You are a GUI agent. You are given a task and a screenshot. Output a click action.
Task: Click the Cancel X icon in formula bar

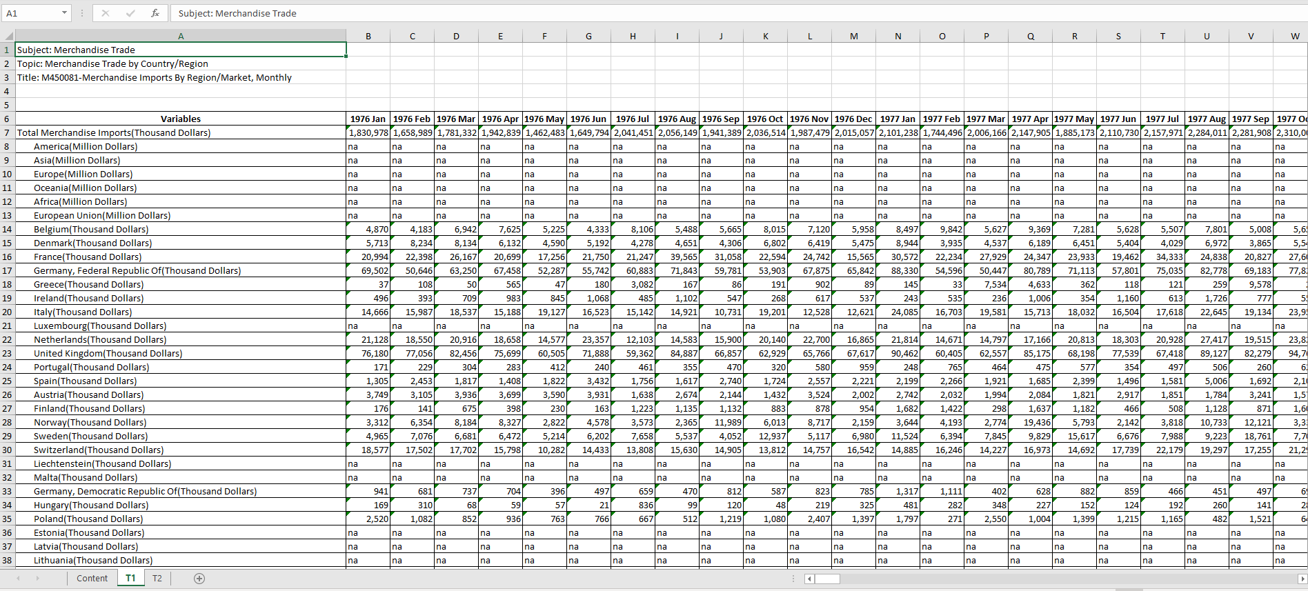tap(106, 13)
